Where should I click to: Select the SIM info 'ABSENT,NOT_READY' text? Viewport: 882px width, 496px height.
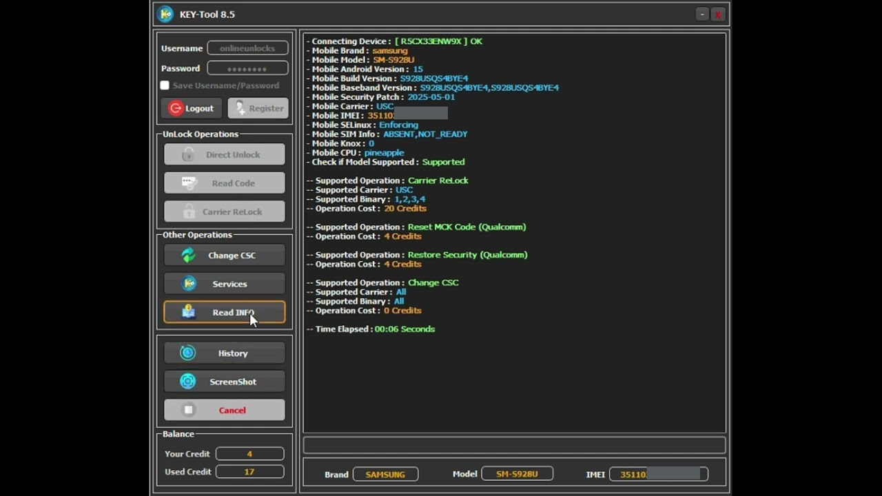(x=425, y=134)
